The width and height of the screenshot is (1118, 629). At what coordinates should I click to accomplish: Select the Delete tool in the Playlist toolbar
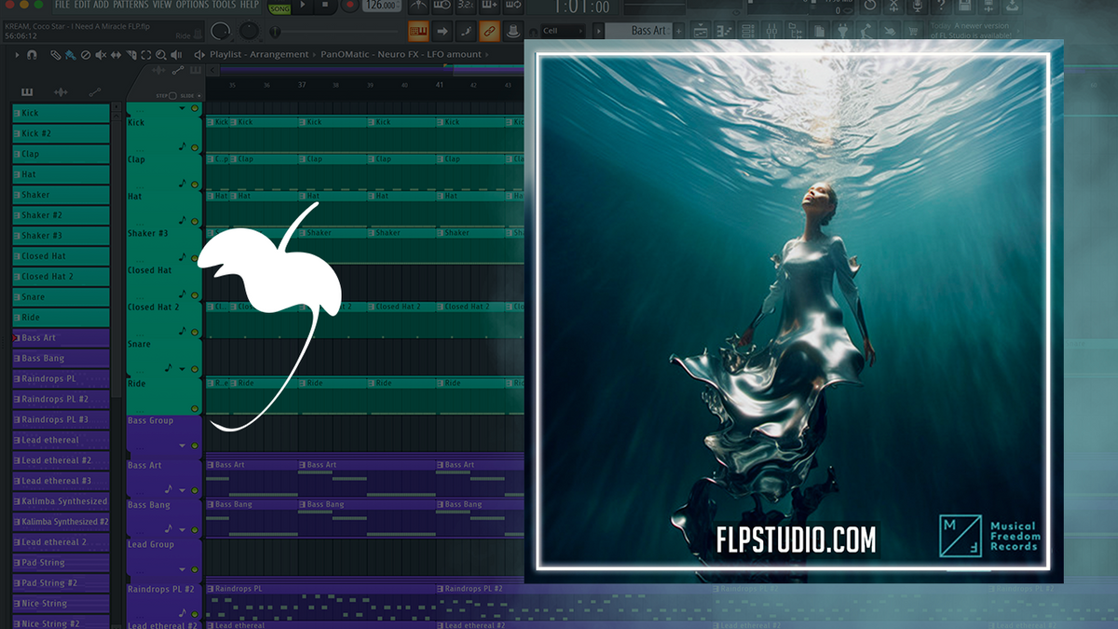85,55
